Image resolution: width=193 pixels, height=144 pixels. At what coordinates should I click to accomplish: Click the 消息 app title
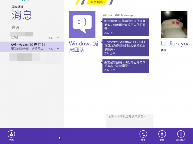pos(22,15)
